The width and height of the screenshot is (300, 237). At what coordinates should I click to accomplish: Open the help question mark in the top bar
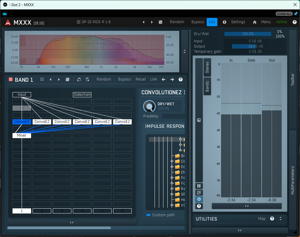pyautogui.click(x=295, y=22)
